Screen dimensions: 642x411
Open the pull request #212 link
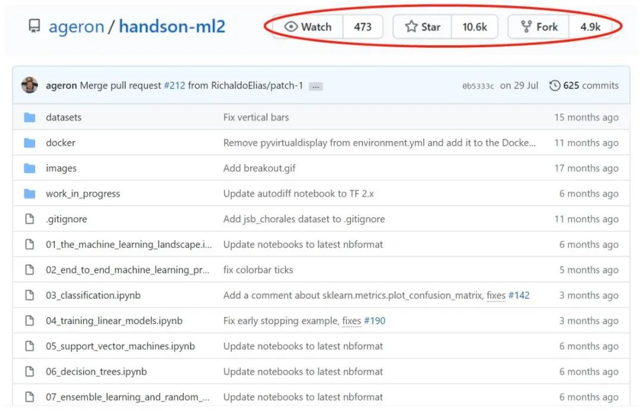(x=174, y=86)
